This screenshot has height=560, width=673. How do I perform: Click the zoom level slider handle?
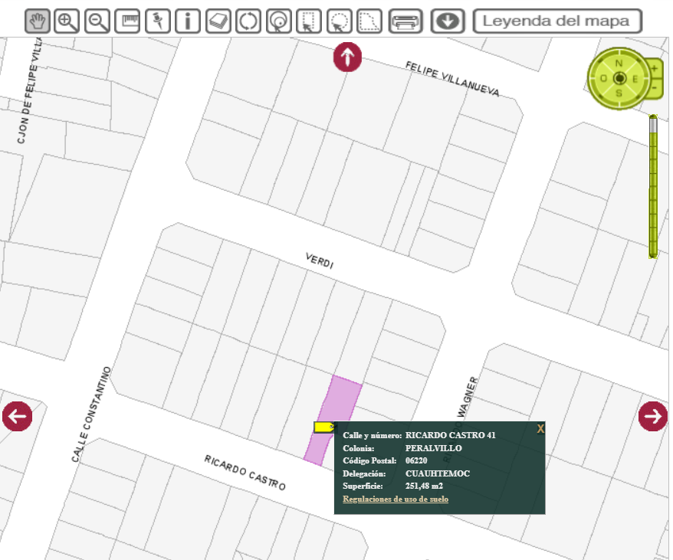click(x=653, y=123)
